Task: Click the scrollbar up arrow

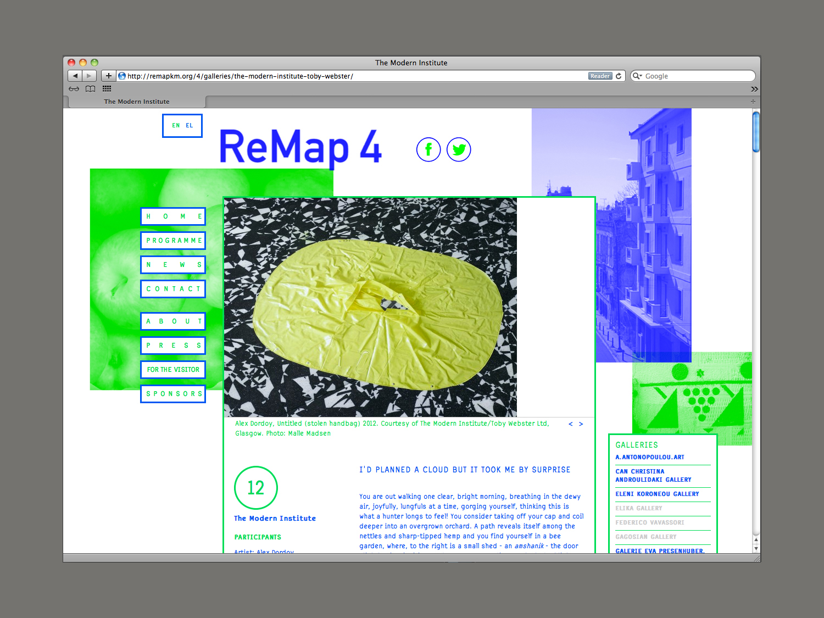Action: point(756,540)
